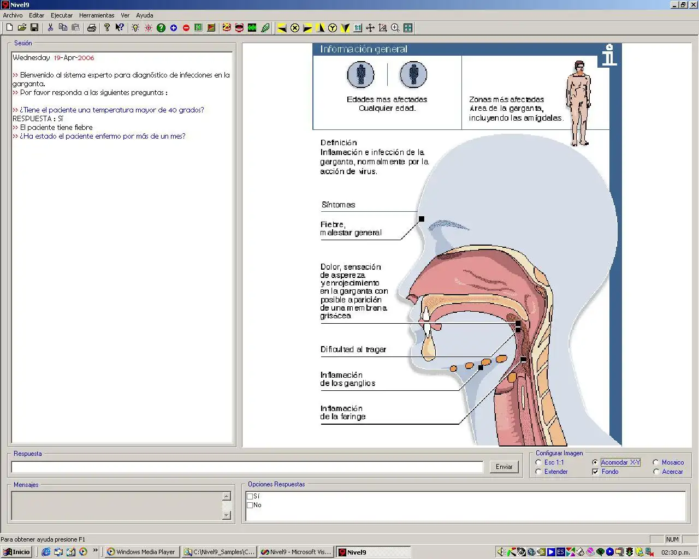This screenshot has width=699, height=559.
Task: Click the mosaic grid toolbar icon
Action: (x=408, y=27)
